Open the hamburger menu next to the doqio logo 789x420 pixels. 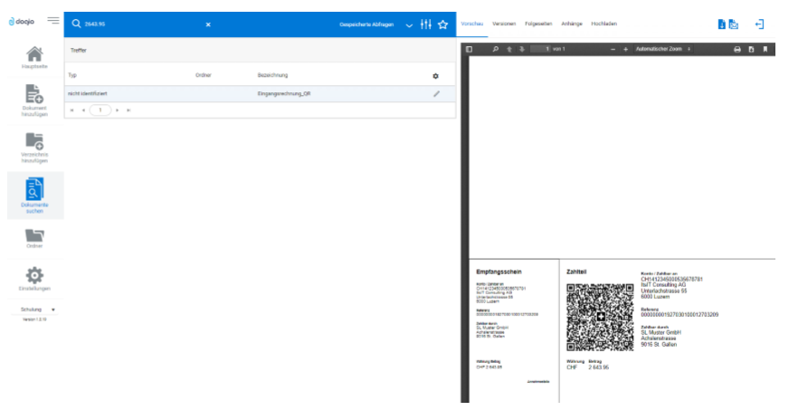53,21
